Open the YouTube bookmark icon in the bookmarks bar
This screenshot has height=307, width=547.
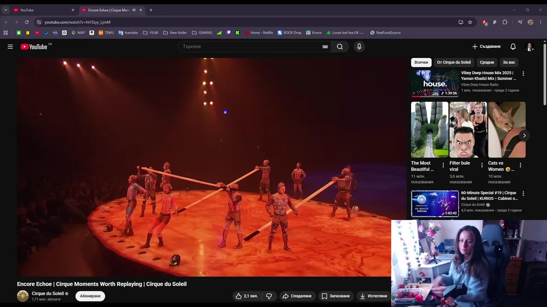pyautogui.click(x=37, y=32)
